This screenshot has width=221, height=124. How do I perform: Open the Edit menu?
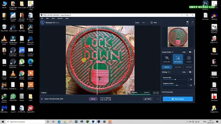pos(48,18)
